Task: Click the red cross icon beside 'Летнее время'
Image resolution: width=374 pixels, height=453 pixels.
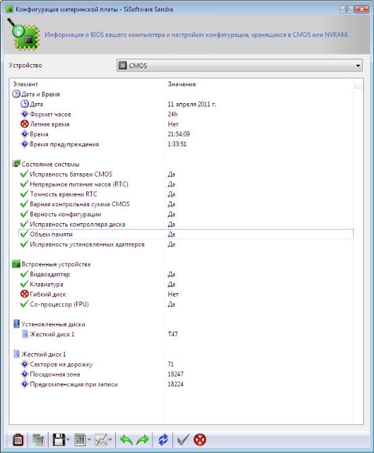Action: point(24,124)
